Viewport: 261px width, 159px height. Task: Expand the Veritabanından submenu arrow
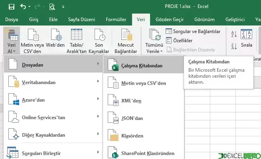click(x=98, y=81)
